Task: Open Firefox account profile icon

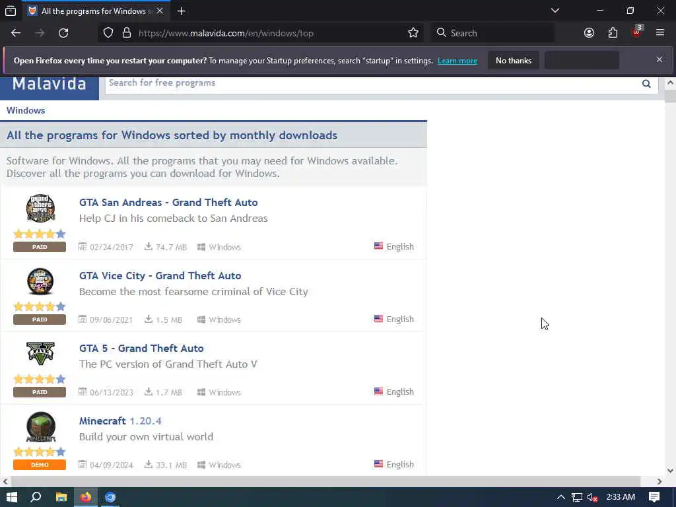Action: [x=589, y=33]
